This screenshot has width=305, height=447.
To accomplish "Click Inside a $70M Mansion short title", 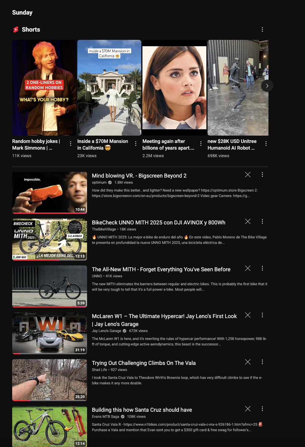I will click(103, 144).
